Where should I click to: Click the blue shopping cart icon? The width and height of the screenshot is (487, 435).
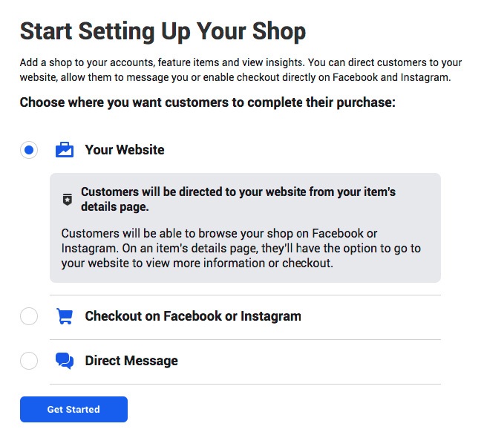65,316
